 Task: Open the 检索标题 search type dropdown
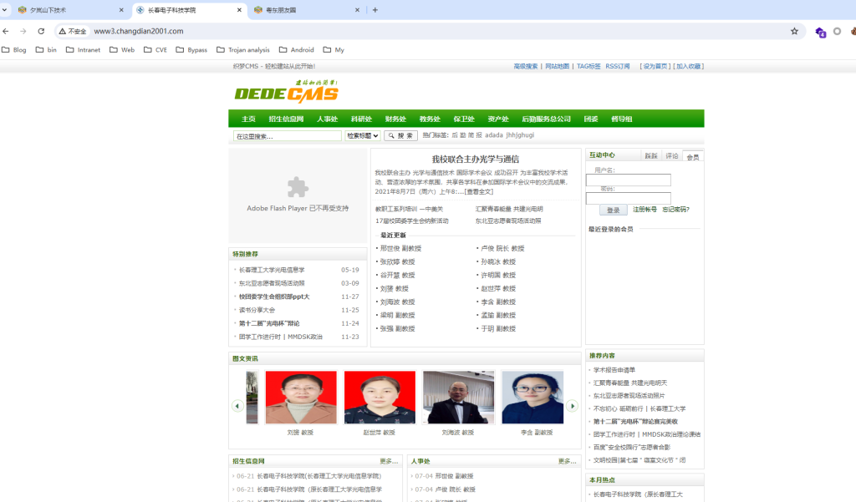click(363, 135)
